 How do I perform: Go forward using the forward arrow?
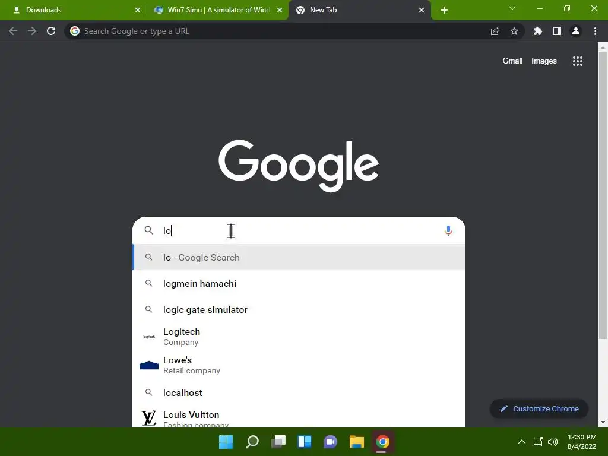[x=32, y=31]
